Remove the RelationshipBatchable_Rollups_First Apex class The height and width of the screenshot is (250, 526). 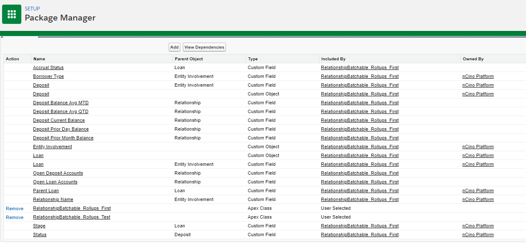click(15, 209)
